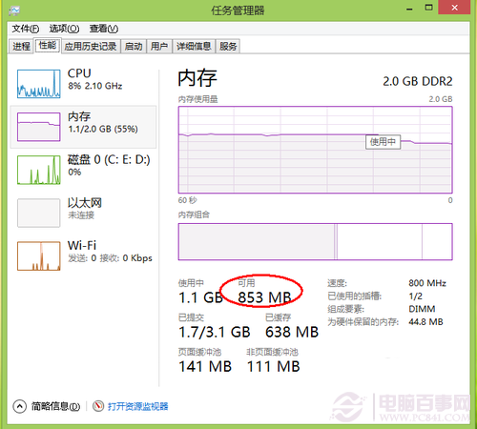
Task: Click the 为硬件保留的内存 value 44.8 MB
Action: click(x=425, y=322)
